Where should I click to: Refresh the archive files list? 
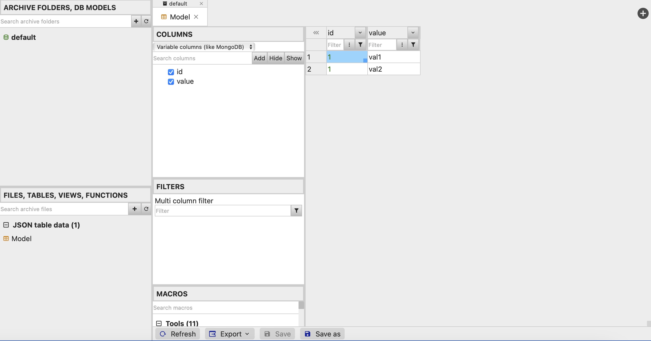145,209
